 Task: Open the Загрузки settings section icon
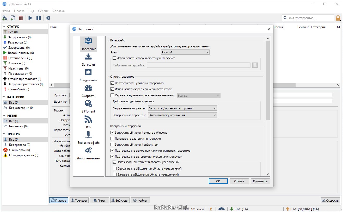click(x=88, y=57)
